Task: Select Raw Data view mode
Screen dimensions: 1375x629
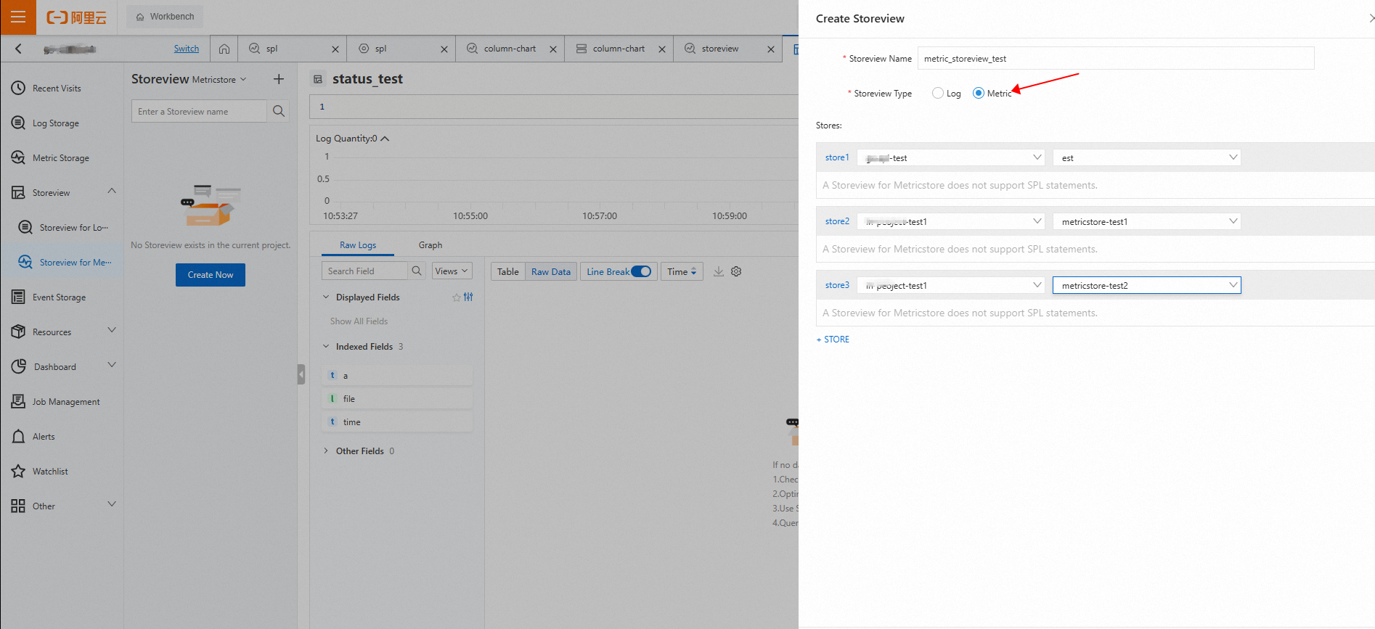Action: pyautogui.click(x=551, y=271)
